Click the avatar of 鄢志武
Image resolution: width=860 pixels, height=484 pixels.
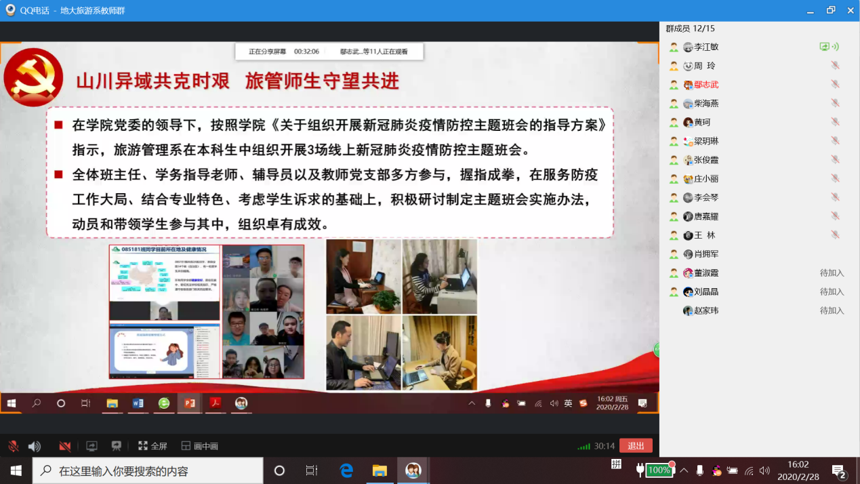[x=688, y=85]
